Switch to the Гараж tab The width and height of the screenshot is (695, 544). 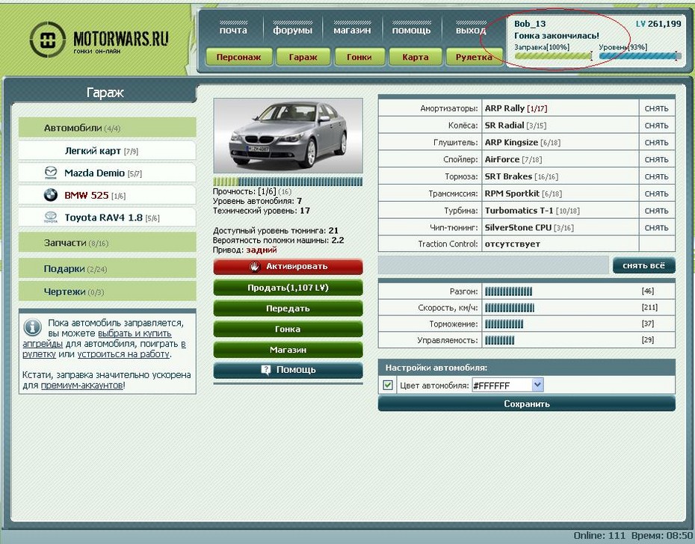pyautogui.click(x=303, y=58)
